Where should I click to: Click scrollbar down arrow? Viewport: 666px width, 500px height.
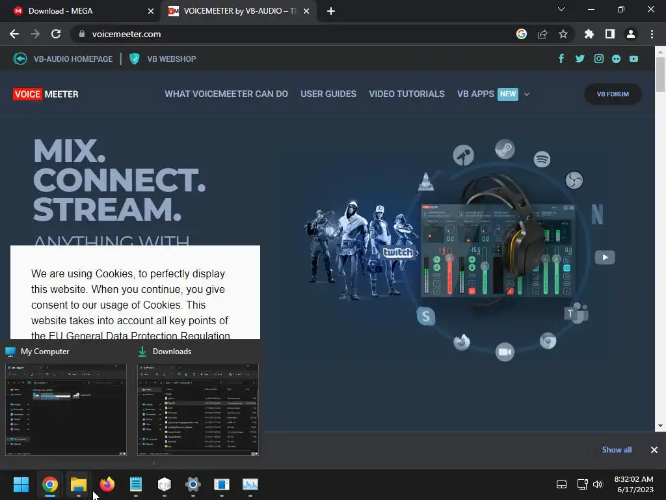[660, 426]
